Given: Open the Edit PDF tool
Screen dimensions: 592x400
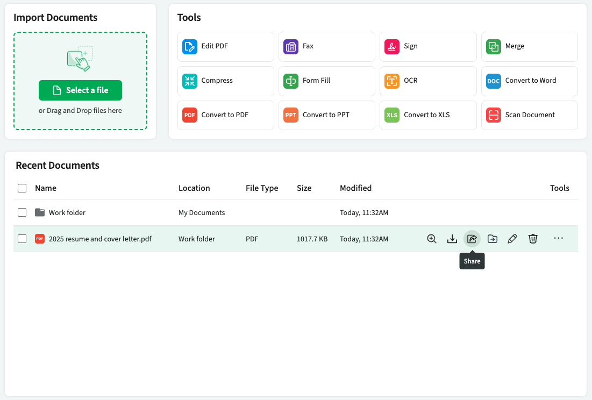Looking at the screenshot, I should coord(225,46).
